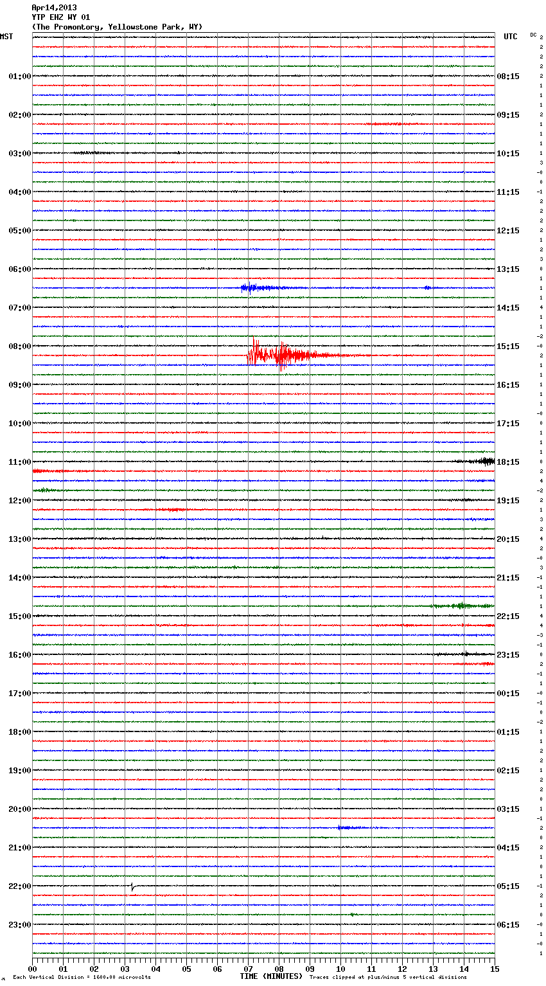546x986 pixels.
Task: Click the "09:00" MST row label
Action: [x=20, y=385]
